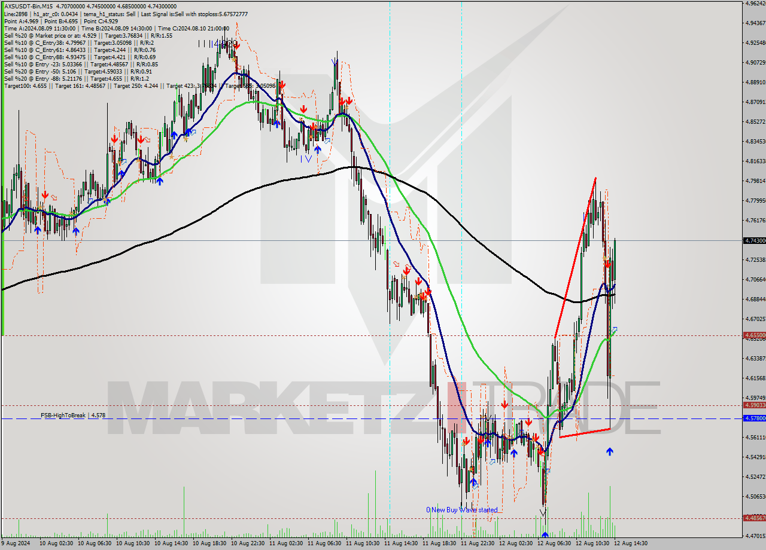The image size is (766, 550).
Task: Click the price axis label beginning 4.5065
Action: coord(755,496)
